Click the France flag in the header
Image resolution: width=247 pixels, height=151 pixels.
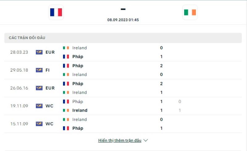56,12
